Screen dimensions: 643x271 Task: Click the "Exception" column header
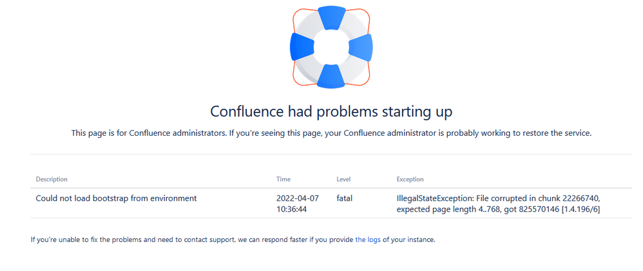pos(410,179)
